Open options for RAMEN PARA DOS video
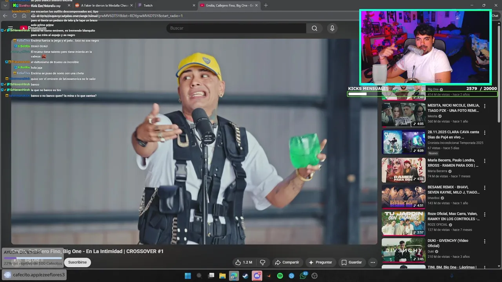 485,161
